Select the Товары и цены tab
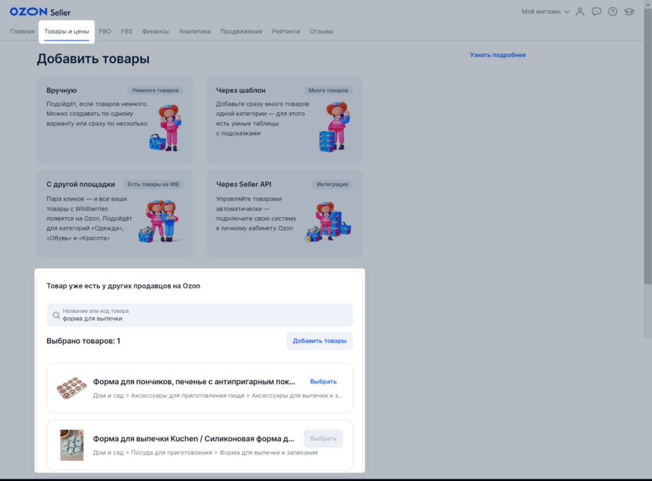The image size is (652, 481). click(67, 31)
